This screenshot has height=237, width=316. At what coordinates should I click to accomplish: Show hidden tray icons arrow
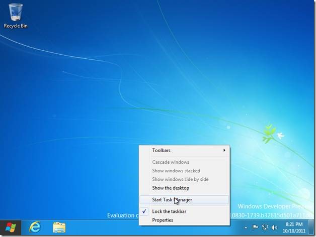[x=246, y=228]
